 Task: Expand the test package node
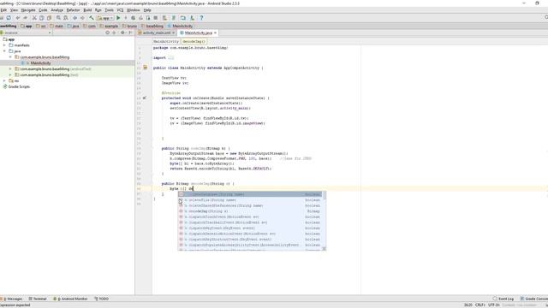point(10,74)
